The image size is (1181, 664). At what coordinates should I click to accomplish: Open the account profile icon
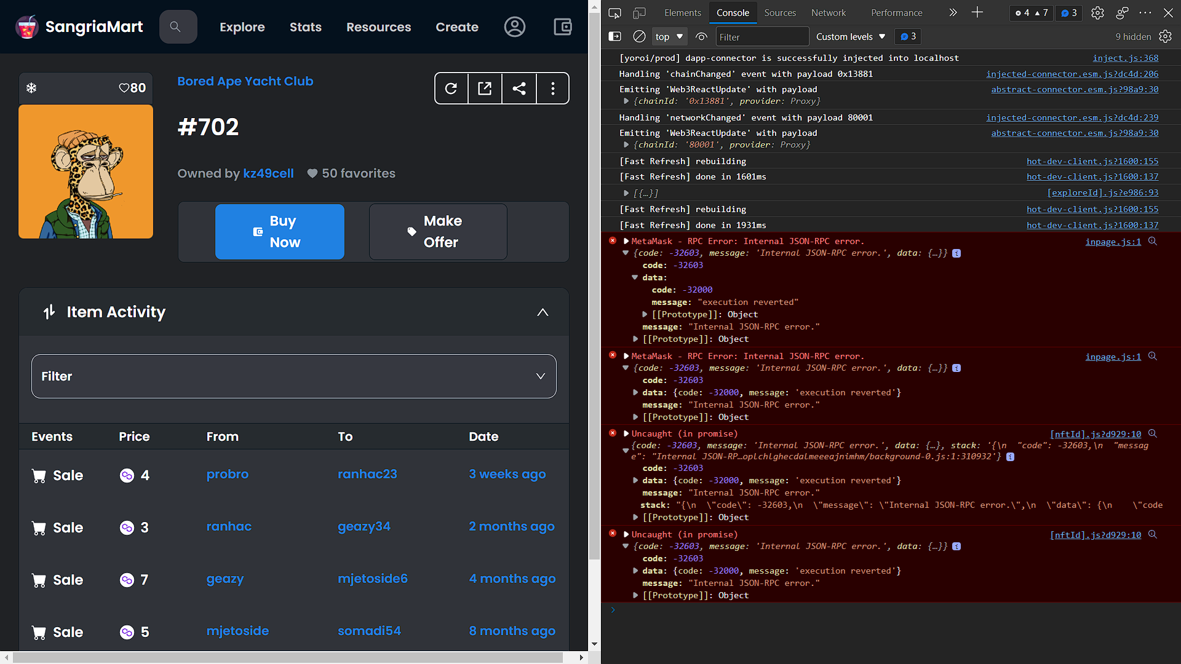click(515, 26)
